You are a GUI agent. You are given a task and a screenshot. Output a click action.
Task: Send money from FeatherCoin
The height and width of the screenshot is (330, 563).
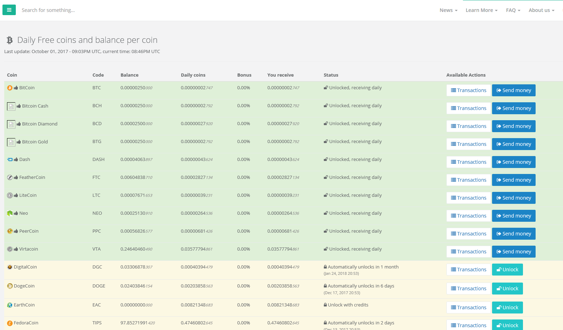[x=513, y=180]
